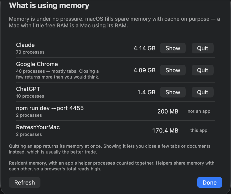Click the 200 MB memory value
Image resolution: width=231 pixels, height=194 pixels.
click(168, 111)
